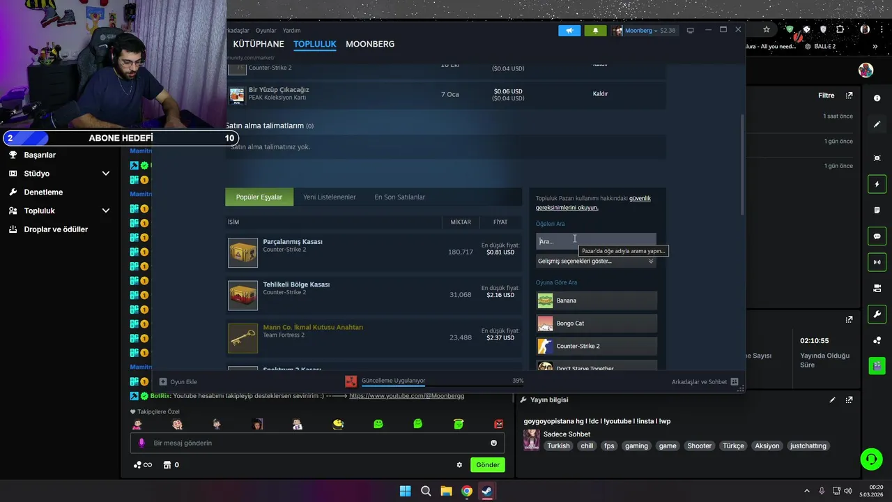This screenshot has height=502, width=892.
Task: Browse Counter-Strike 2 game market
Action: pyautogui.click(x=597, y=347)
